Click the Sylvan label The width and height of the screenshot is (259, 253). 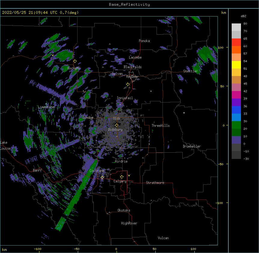coord(117,74)
